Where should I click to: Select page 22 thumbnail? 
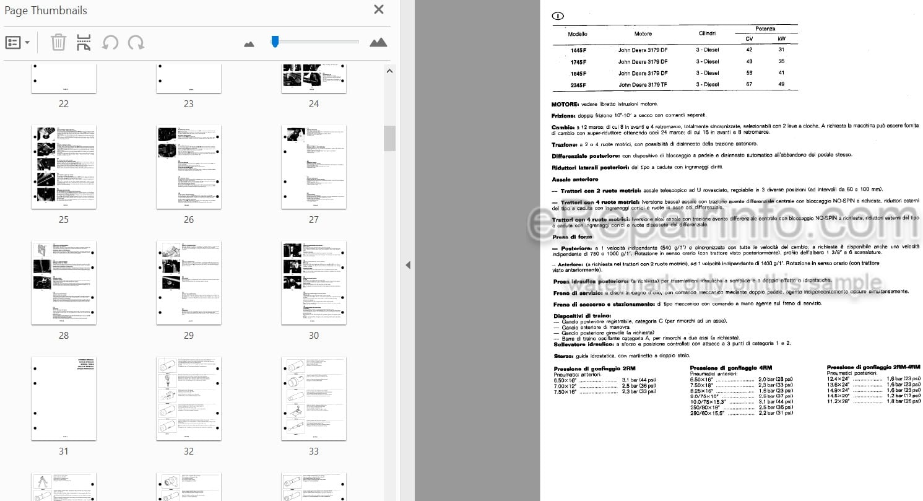[x=64, y=78]
